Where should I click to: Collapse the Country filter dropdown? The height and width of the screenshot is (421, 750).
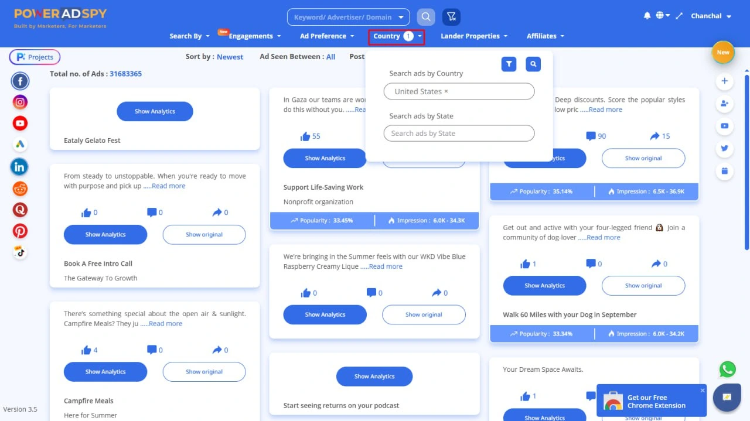[398, 36]
